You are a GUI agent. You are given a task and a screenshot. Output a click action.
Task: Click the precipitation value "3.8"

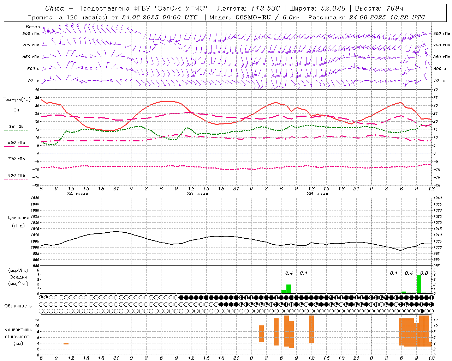424,273
